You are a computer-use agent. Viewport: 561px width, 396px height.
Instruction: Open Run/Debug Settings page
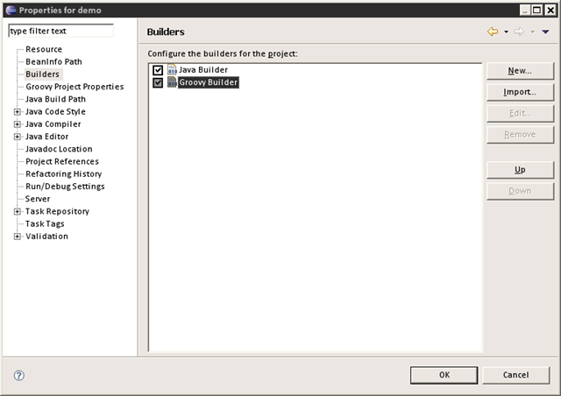tap(65, 187)
